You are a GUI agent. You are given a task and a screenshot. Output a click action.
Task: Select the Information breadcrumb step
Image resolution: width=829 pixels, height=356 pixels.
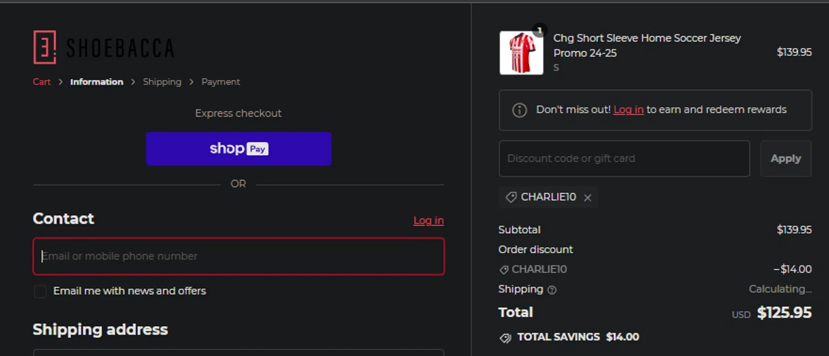tap(97, 82)
